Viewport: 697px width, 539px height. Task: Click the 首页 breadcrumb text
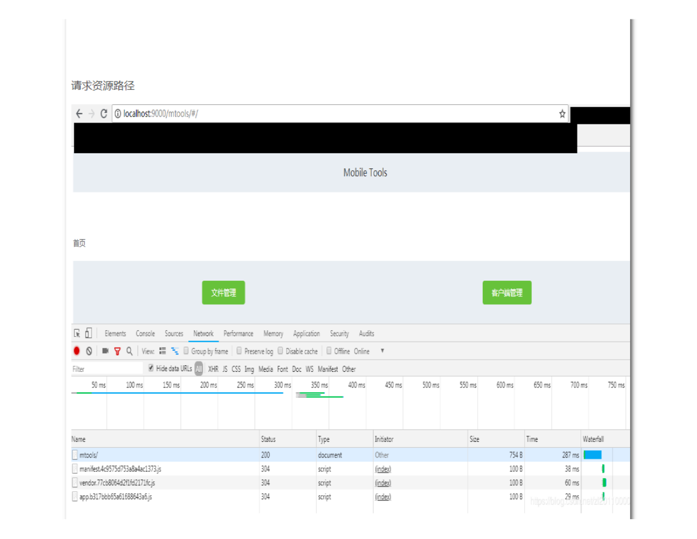click(79, 243)
